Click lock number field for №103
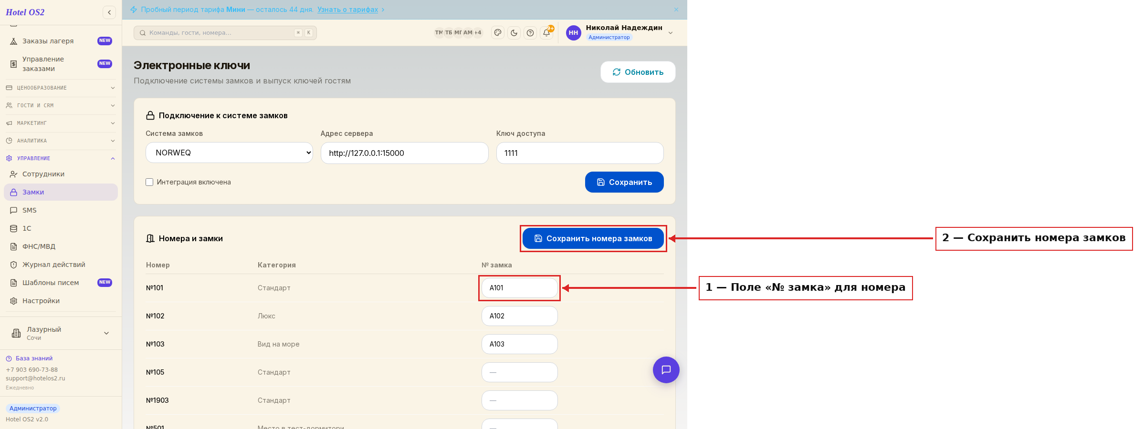 [520, 344]
